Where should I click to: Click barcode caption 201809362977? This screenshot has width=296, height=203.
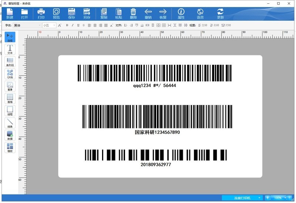click(x=156, y=165)
